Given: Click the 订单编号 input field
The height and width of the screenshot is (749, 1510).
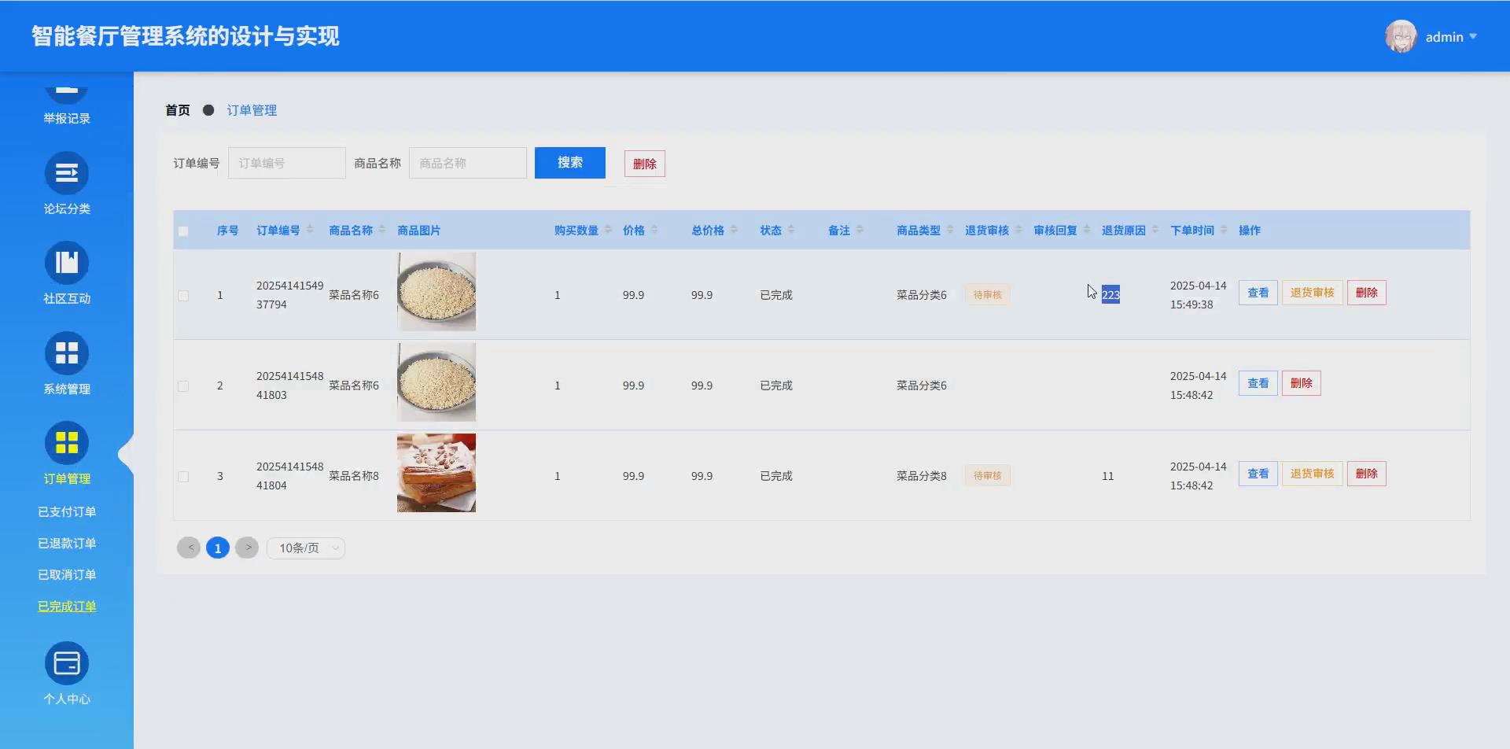Looking at the screenshot, I should pyautogui.click(x=286, y=162).
